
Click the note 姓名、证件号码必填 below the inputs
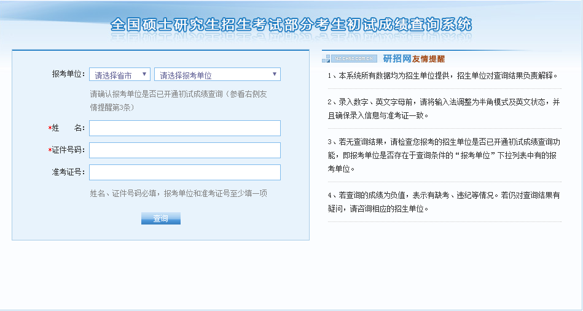click(178, 193)
